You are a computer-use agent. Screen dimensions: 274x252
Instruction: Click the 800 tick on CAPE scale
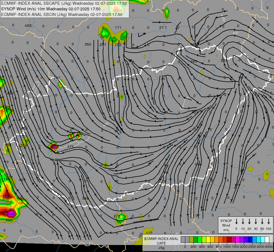(219, 247)
